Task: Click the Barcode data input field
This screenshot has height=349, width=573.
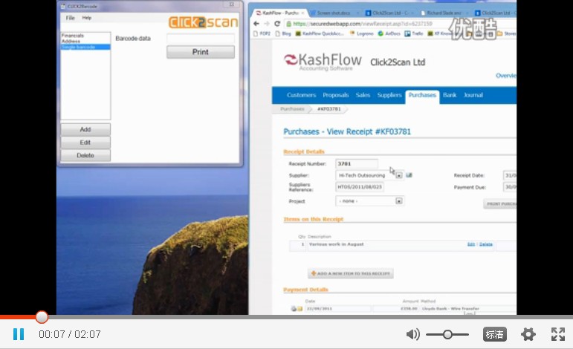Action: (x=201, y=39)
